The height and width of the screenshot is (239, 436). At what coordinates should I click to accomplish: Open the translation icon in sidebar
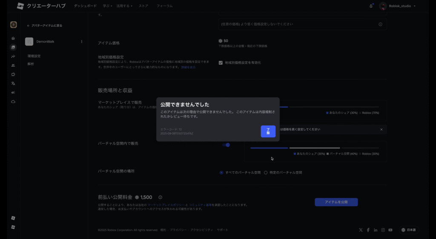pyautogui.click(x=13, y=84)
